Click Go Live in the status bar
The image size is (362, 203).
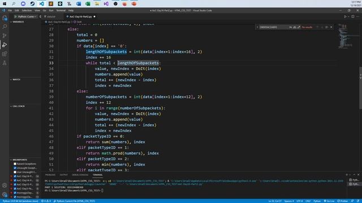pyautogui.click(x=329, y=201)
